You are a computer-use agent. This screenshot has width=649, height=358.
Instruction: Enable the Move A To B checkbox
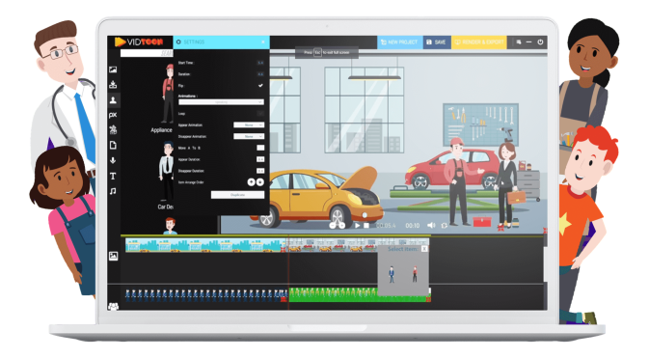260,148
